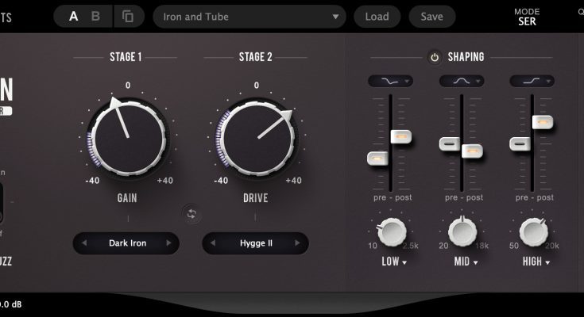Open the Iron and Tube preset dropdown
Viewport: 584px width, 317px height.
[x=249, y=16]
